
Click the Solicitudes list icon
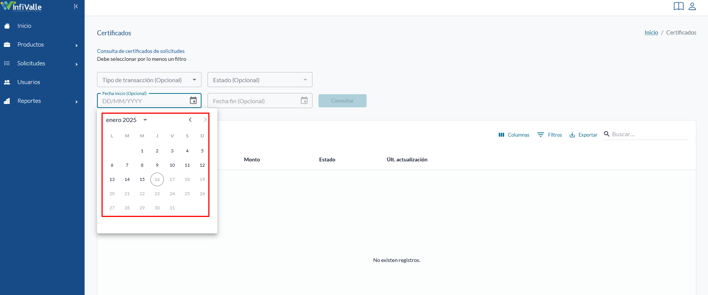(7, 63)
